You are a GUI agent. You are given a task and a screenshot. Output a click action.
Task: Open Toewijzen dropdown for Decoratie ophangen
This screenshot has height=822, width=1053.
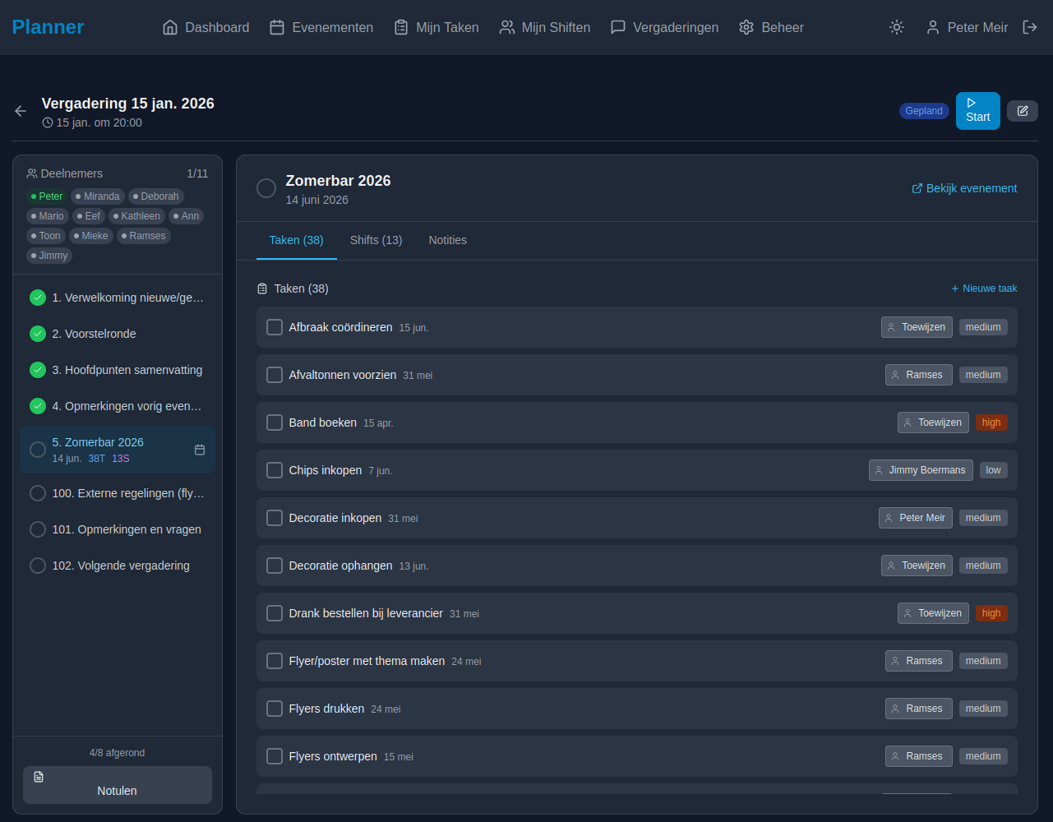pyautogui.click(x=917, y=566)
